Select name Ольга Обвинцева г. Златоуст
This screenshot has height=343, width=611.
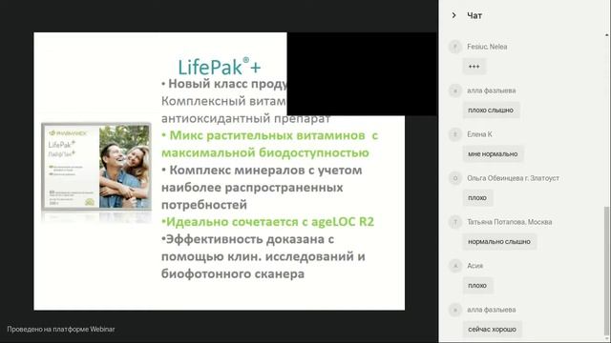click(513, 178)
